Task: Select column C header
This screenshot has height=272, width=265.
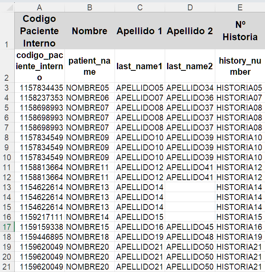Action: click(x=140, y=8)
